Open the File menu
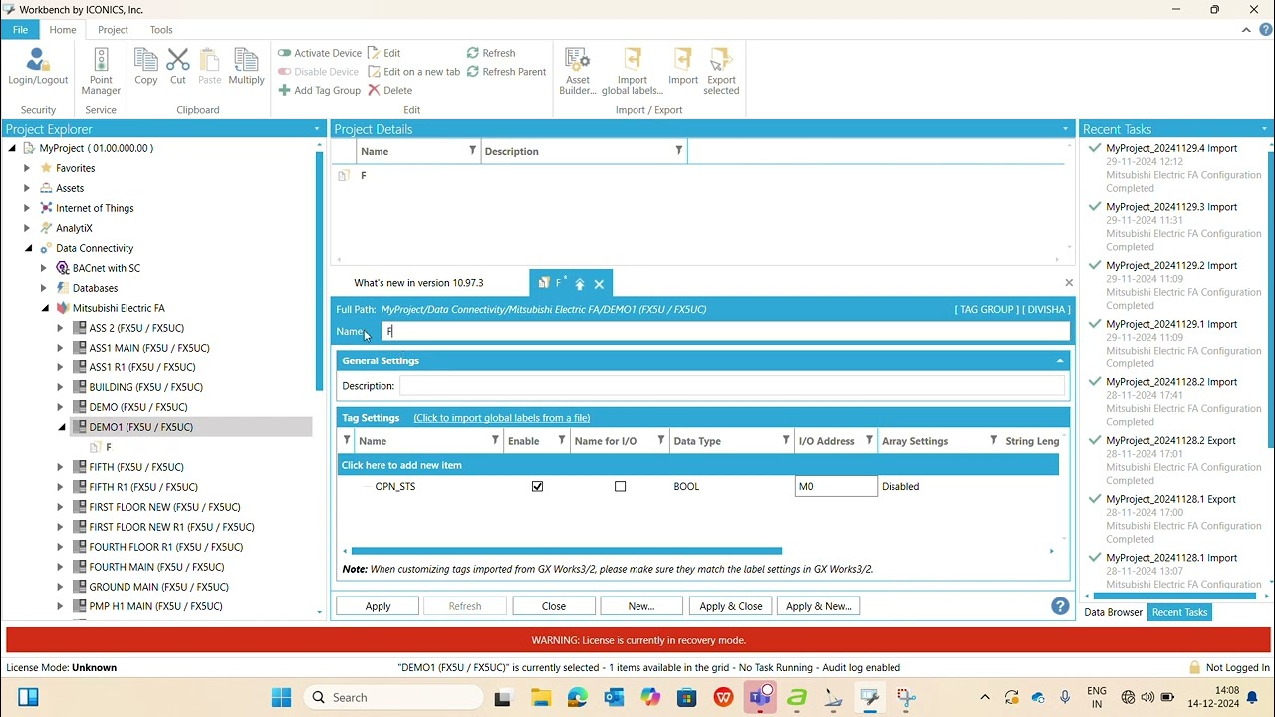Image resolution: width=1275 pixels, height=717 pixels. click(x=20, y=30)
